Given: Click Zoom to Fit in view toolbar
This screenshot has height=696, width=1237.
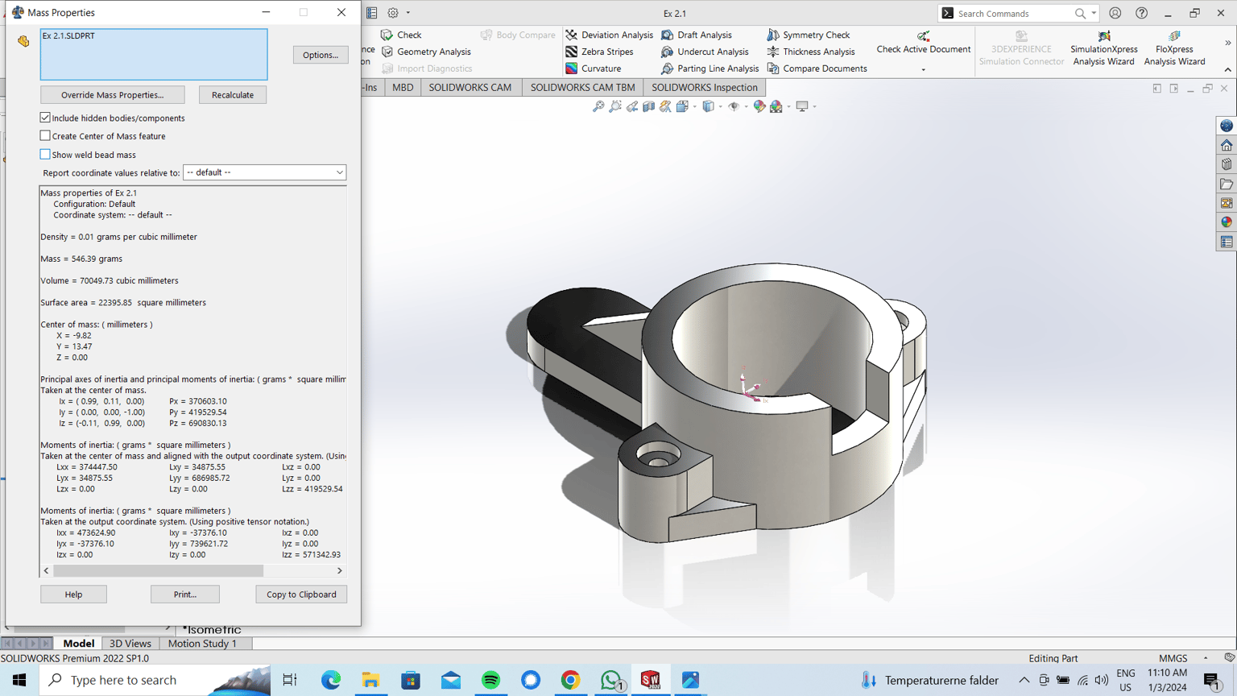Looking at the screenshot, I should pyautogui.click(x=598, y=106).
